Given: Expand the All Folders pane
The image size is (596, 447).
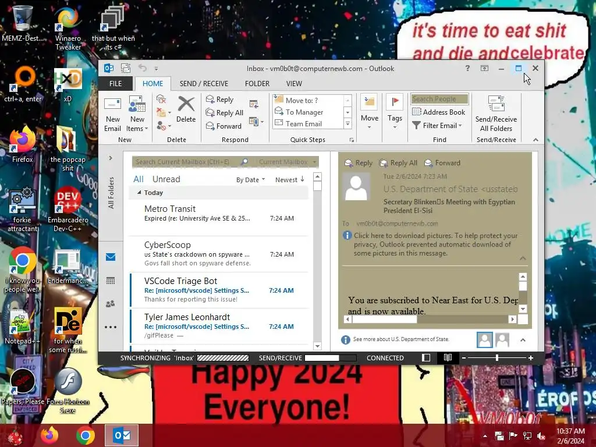Looking at the screenshot, I should tap(111, 158).
